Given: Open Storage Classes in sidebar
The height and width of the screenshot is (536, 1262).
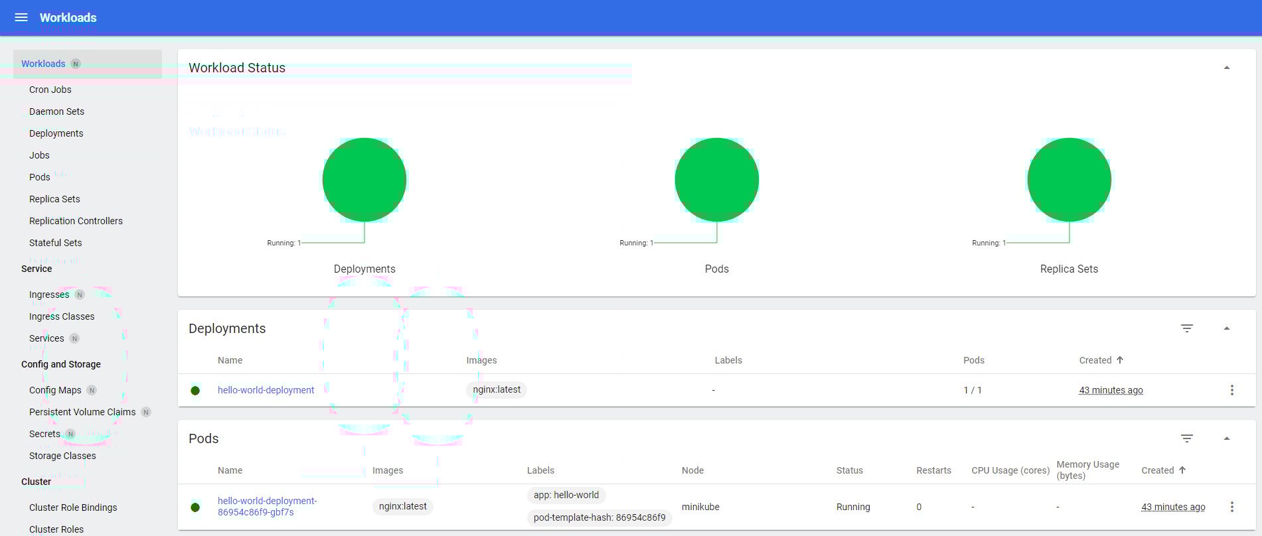Looking at the screenshot, I should point(62,456).
